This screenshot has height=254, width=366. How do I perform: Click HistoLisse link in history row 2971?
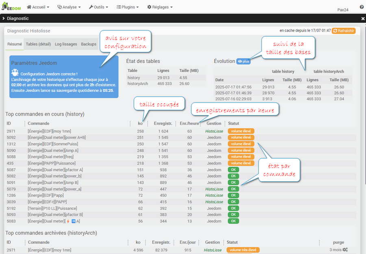[x=214, y=131]
